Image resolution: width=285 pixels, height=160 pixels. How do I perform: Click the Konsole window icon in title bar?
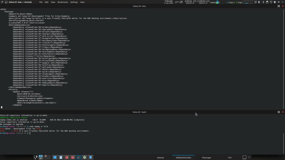[x=6, y=2]
